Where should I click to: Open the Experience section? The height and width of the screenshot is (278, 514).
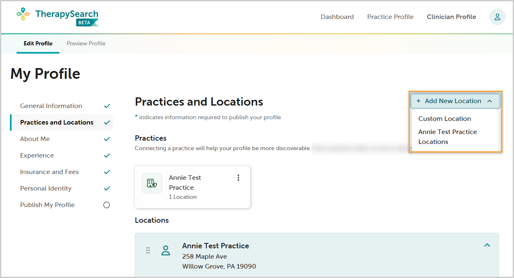click(x=37, y=155)
